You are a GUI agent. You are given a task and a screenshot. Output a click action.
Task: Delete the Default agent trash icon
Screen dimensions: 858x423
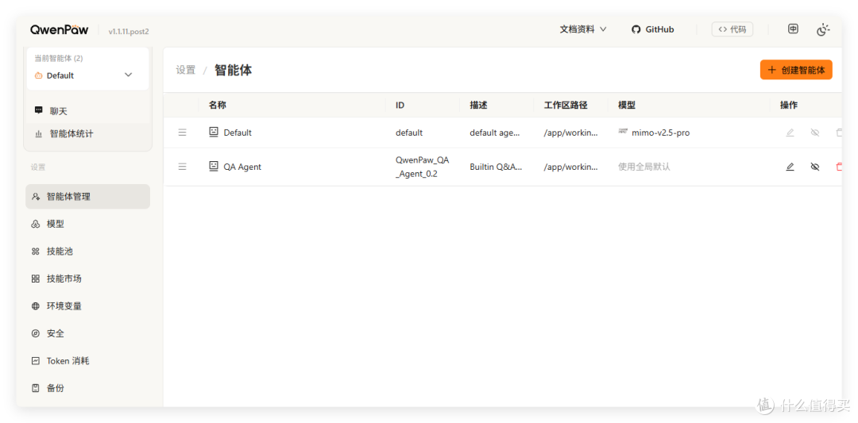839,133
